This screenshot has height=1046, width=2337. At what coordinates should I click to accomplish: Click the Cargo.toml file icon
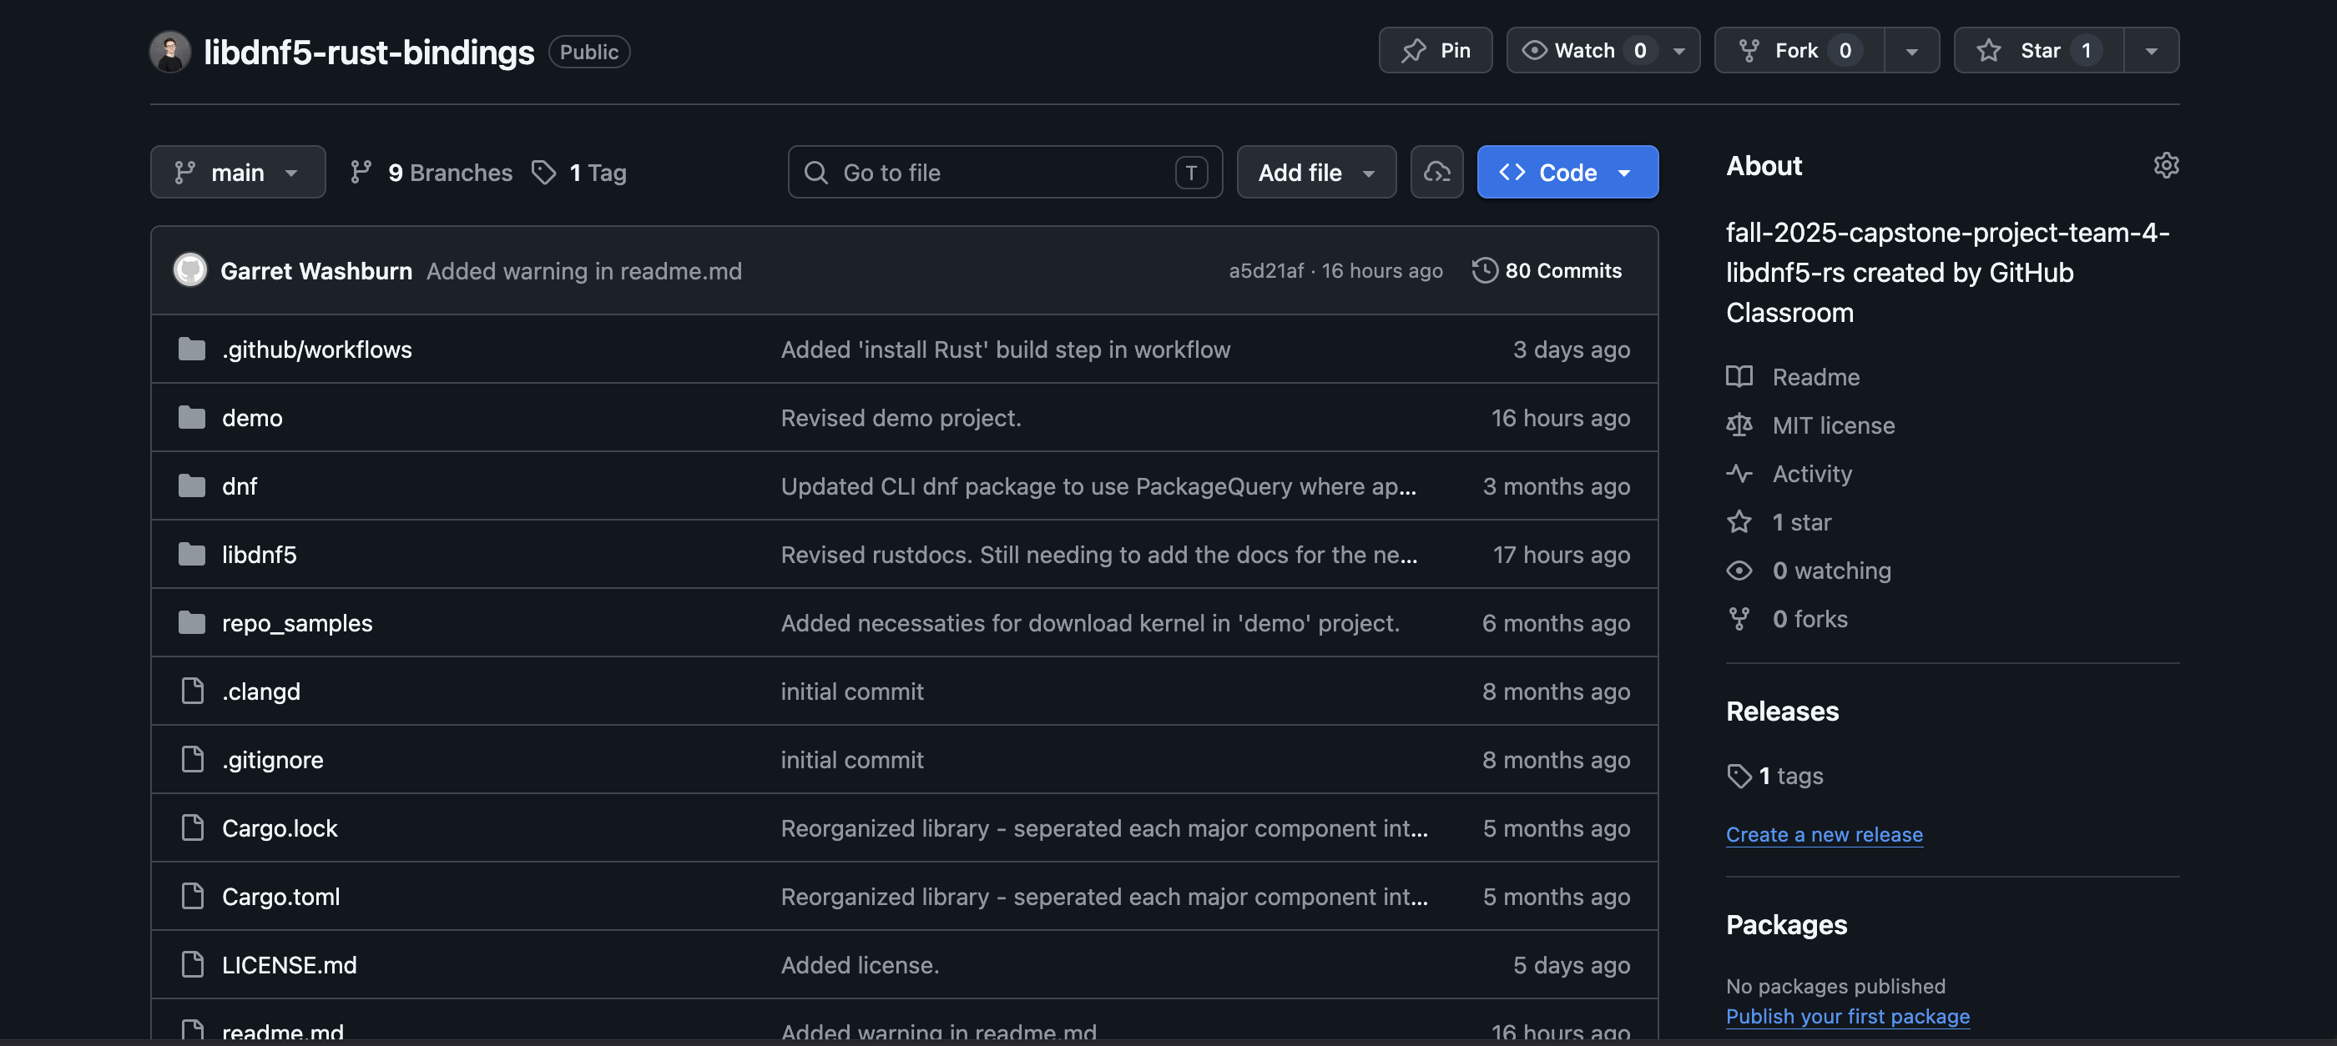[192, 897]
